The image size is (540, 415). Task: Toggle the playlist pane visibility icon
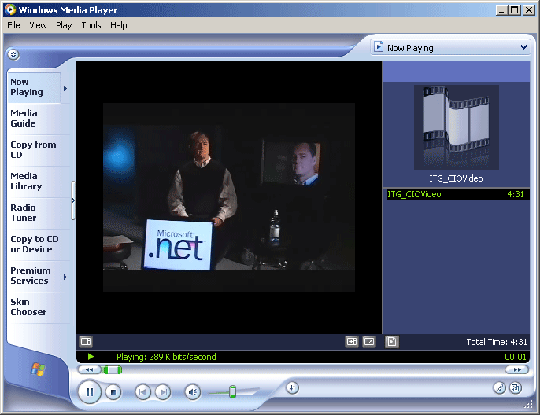coord(391,342)
